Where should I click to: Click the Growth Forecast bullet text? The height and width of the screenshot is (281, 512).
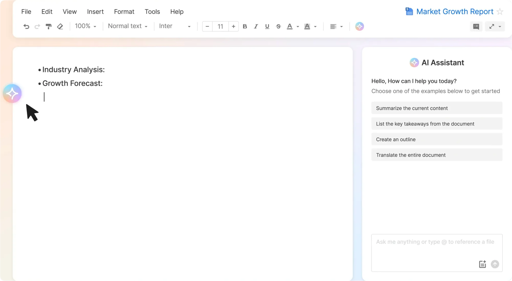[72, 83]
